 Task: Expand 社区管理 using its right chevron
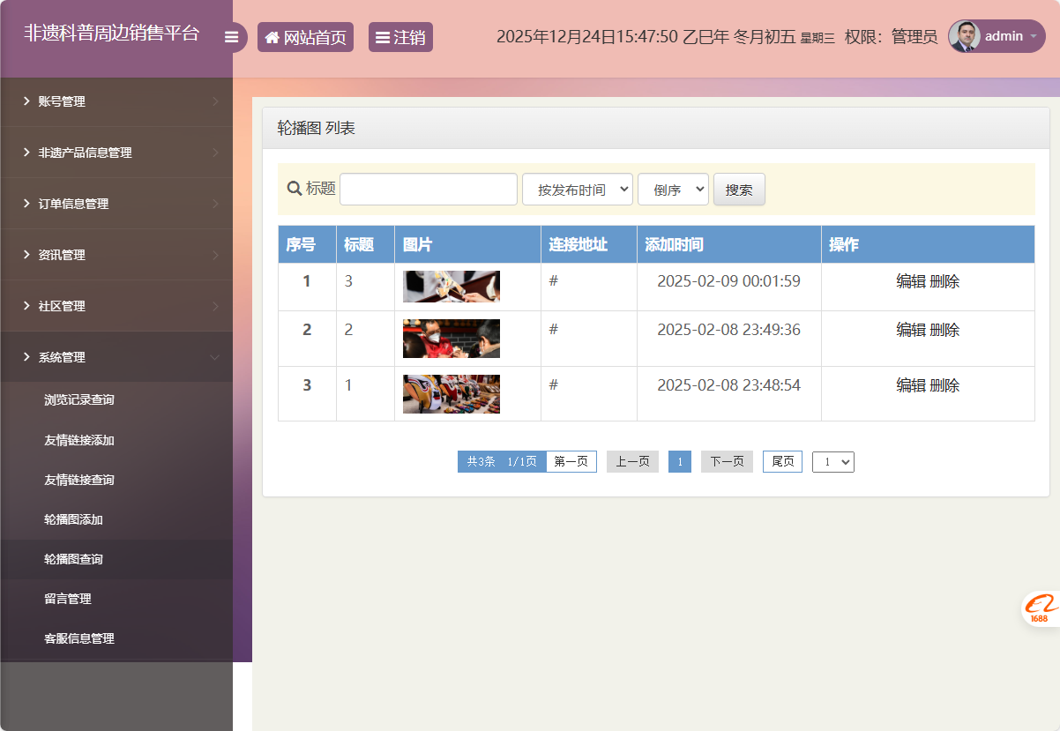tap(215, 306)
